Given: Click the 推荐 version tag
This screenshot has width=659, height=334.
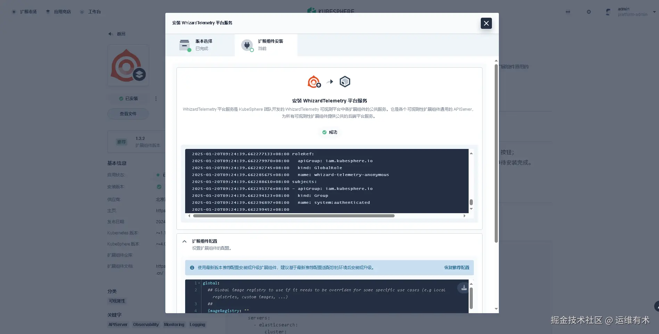Looking at the screenshot, I should (x=122, y=142).
